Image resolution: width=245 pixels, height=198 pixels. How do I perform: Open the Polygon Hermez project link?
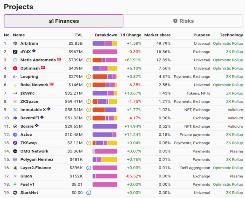[37, 159]
